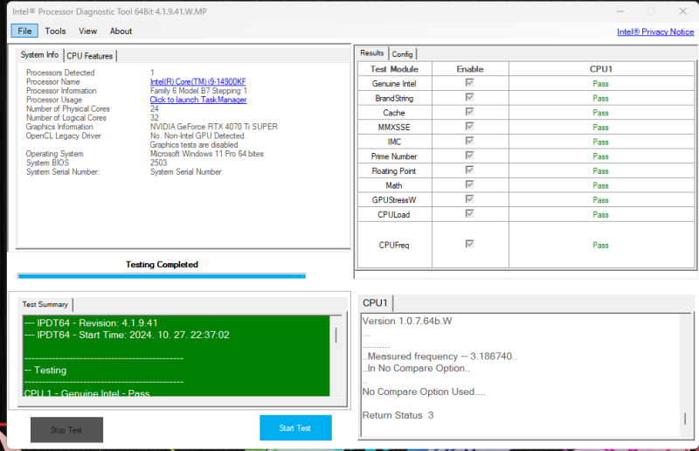Screen dimensions: 699x451
Task: Open the About menu
Action: 121,31
